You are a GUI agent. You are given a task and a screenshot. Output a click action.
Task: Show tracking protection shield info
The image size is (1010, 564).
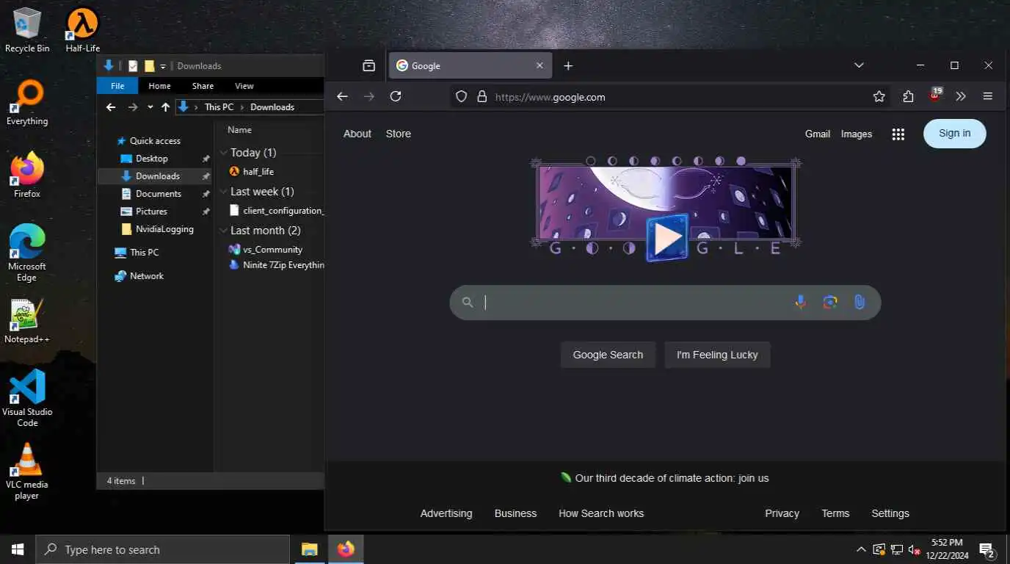pyautogui.click(x=461, y=97)
